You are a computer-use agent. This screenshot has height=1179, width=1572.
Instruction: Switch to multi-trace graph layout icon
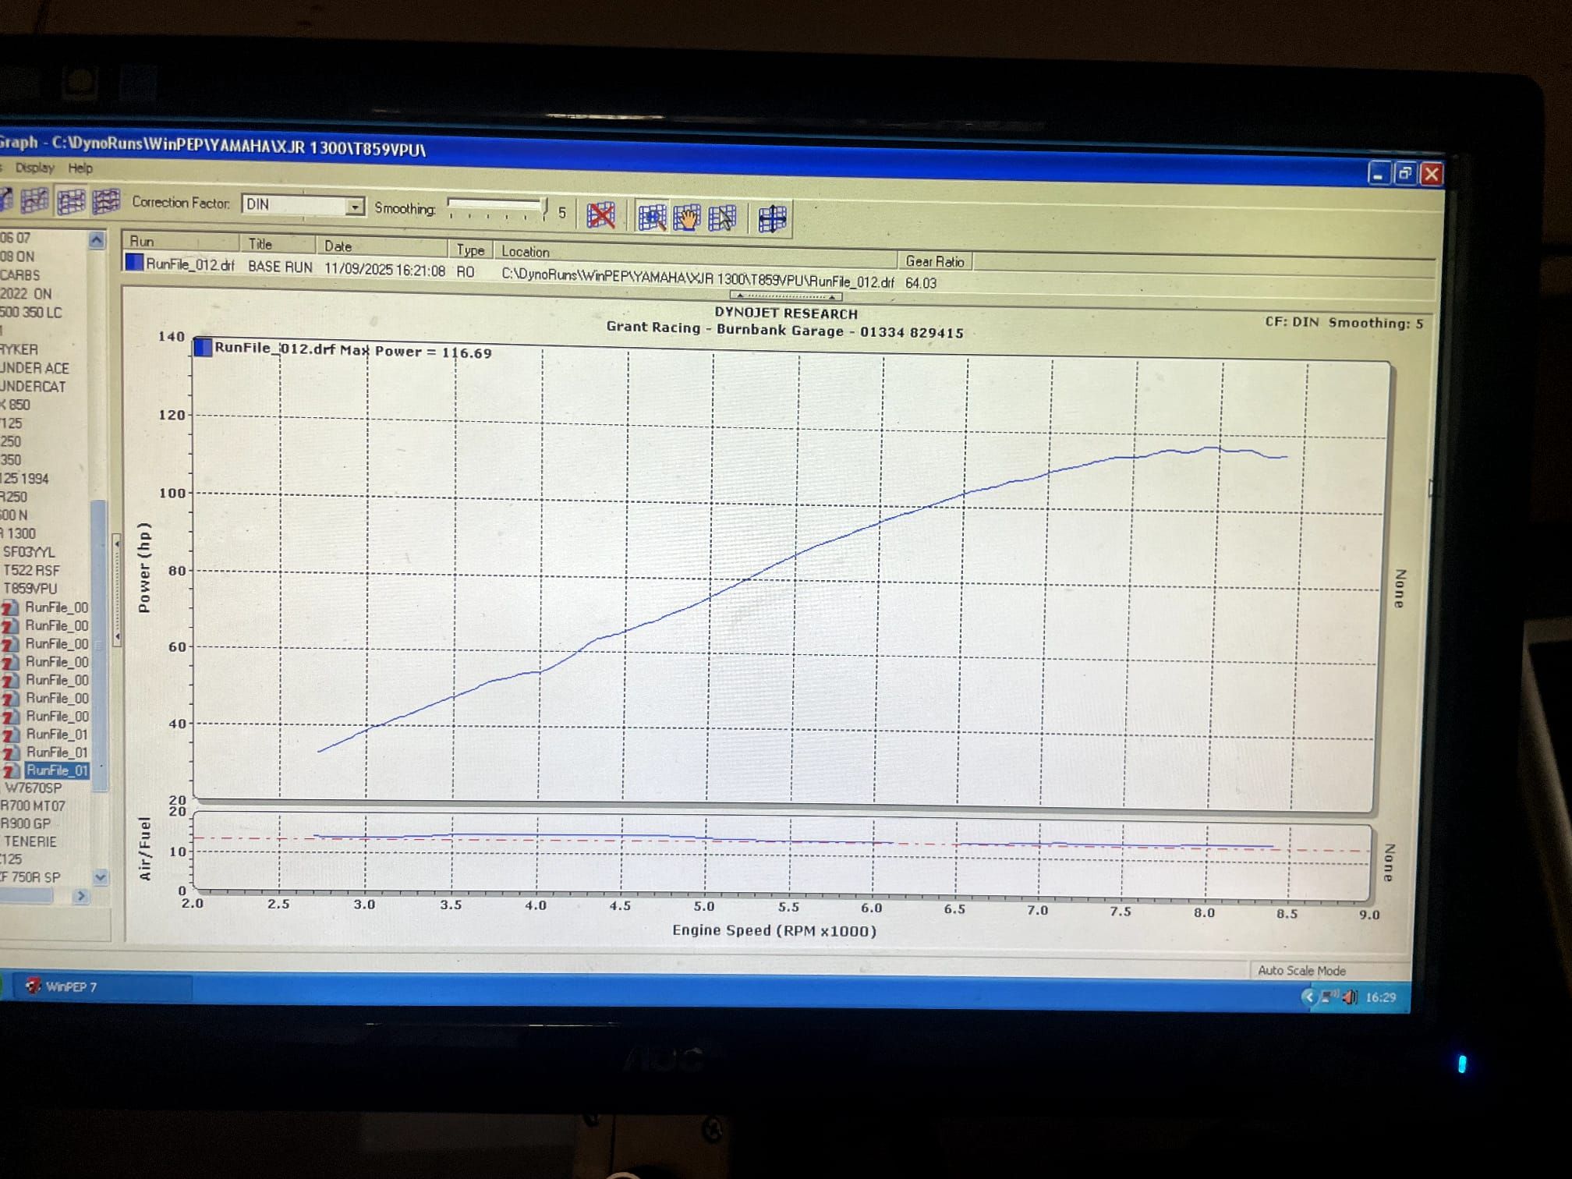click(x=106, y=201)
